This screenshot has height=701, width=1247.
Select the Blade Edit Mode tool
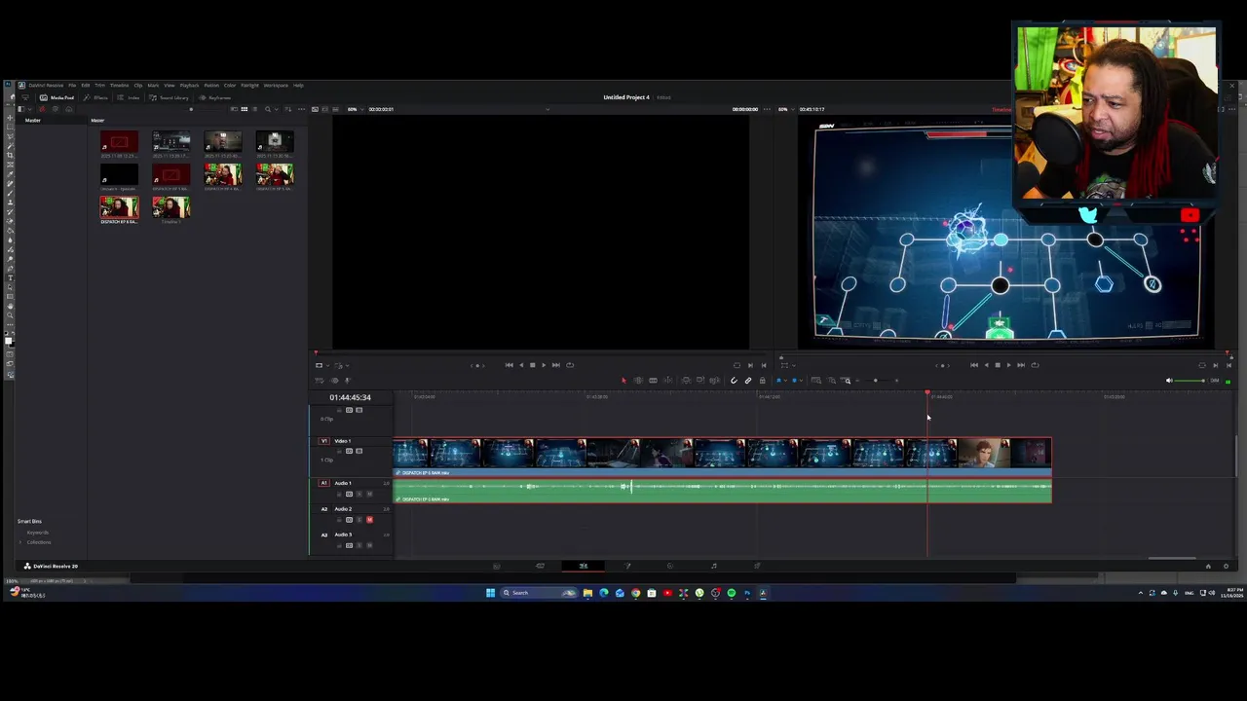click(x=668, y=381)
